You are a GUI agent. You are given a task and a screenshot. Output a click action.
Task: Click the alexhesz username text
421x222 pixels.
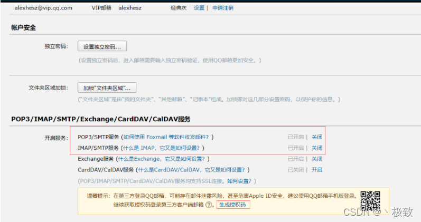click(130, 8)
